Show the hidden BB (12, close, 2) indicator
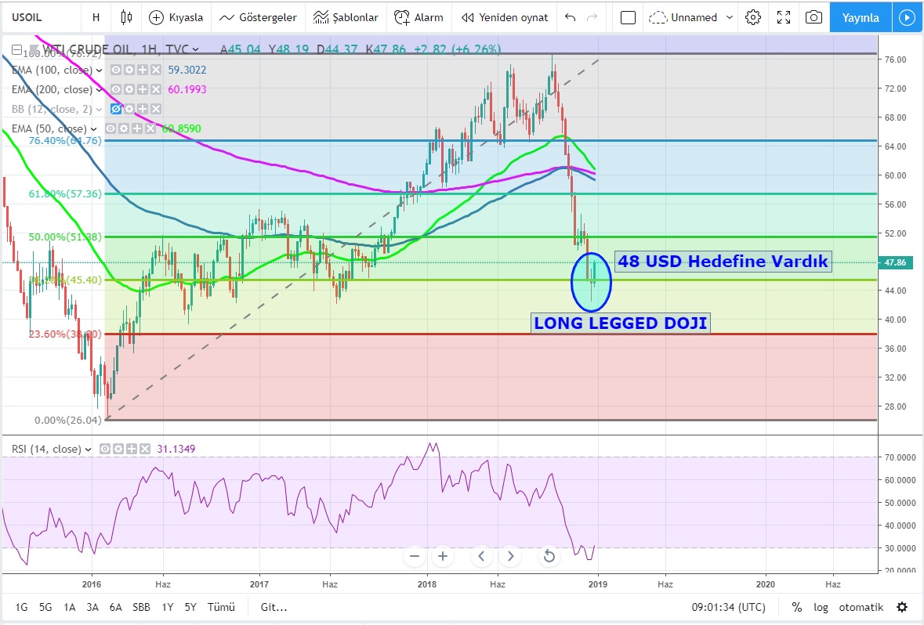The width and height of the screenshot is (924, 625). click(x=116, y=109)
